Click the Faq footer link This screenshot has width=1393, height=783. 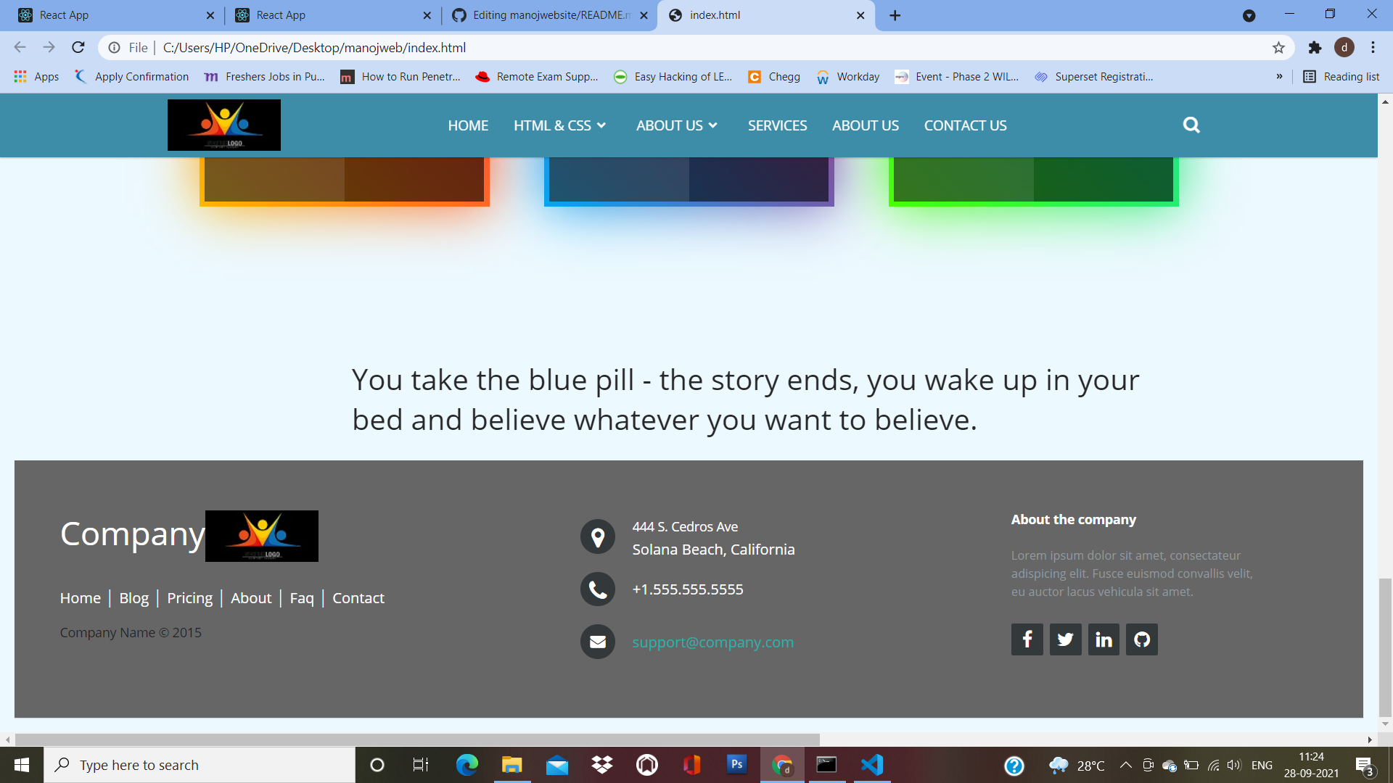(302, 598)
